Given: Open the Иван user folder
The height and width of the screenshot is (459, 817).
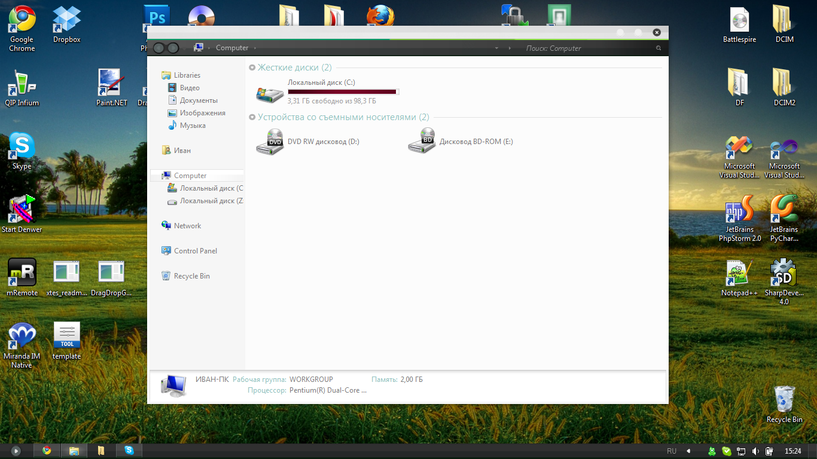Looking at the screenshot, I should pos(176,151).
